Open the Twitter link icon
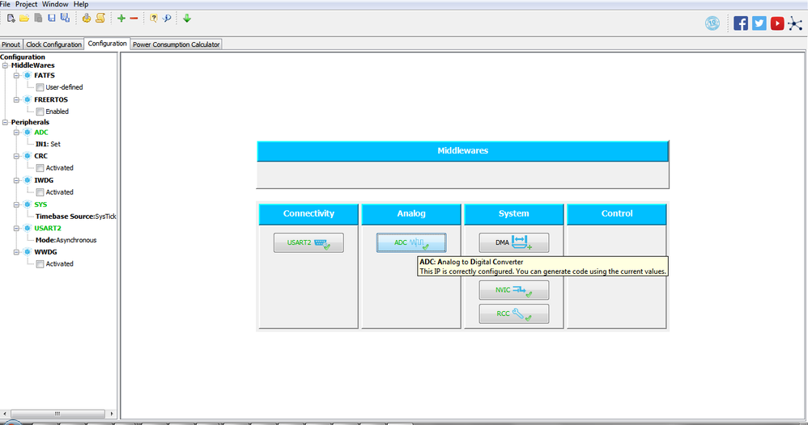The image size is (808, 425). pyautogui.click(x=759, y=23)
